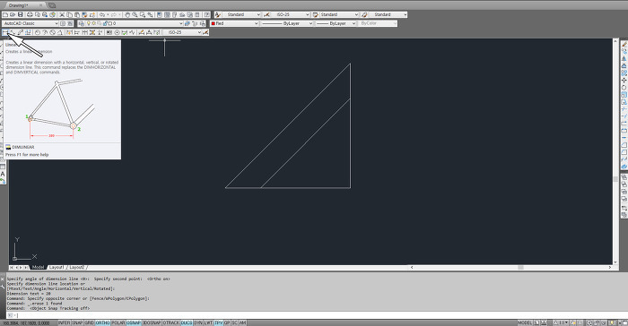Click the Zoom Window icon
This screenshot has width=628, height=326.
142,15
